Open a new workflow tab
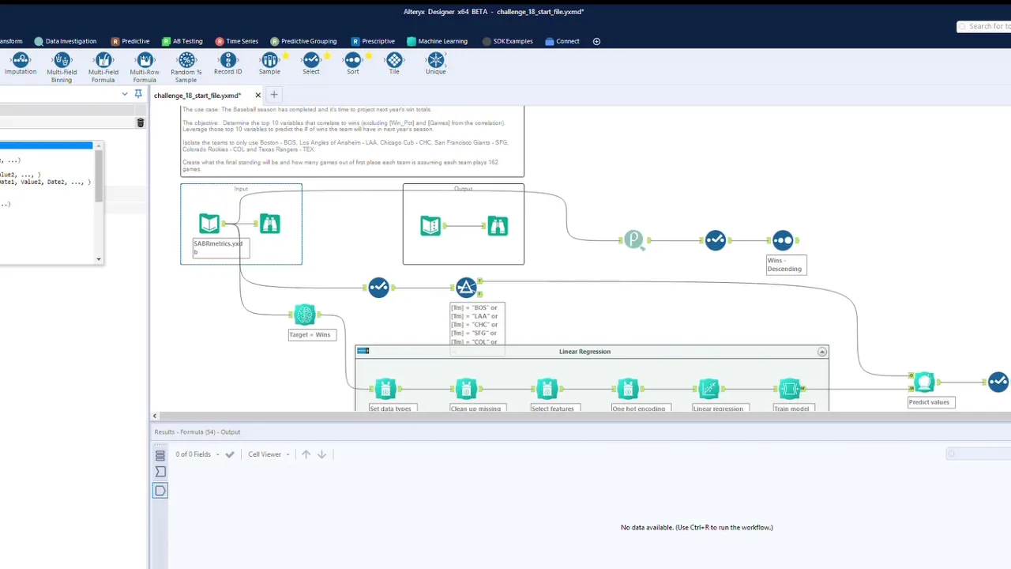 pos(274,95)
